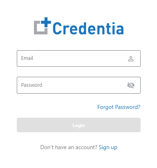Select the person icon beside Email
The image size is (157, 168).
click(131, 59)
